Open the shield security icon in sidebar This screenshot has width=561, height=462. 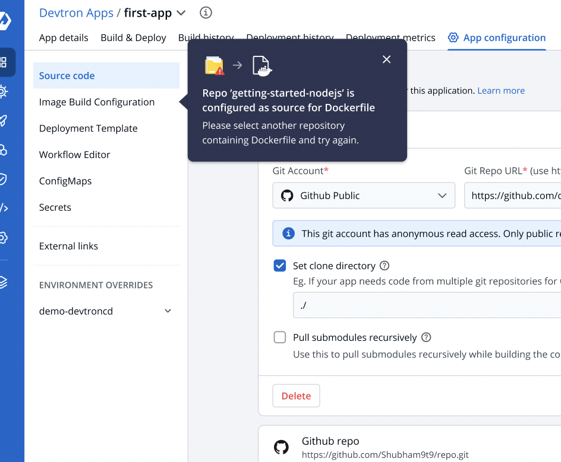(x=3, y=179)
